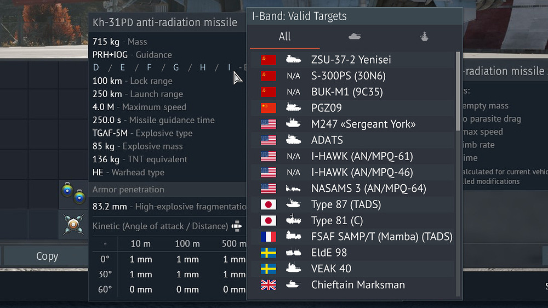Viewport: 548px width, 308px height.
Task: Click the USSR flag beside ZSU-37-2 Yenisei
Action: pos(269,60)
